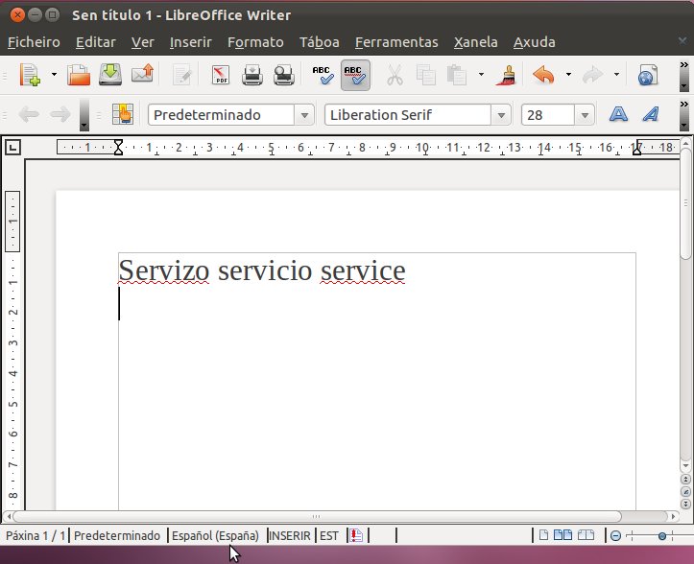This screenshot has height=564, width=694.
Task: Open the Táboa menu
Action: pos(319,42)
